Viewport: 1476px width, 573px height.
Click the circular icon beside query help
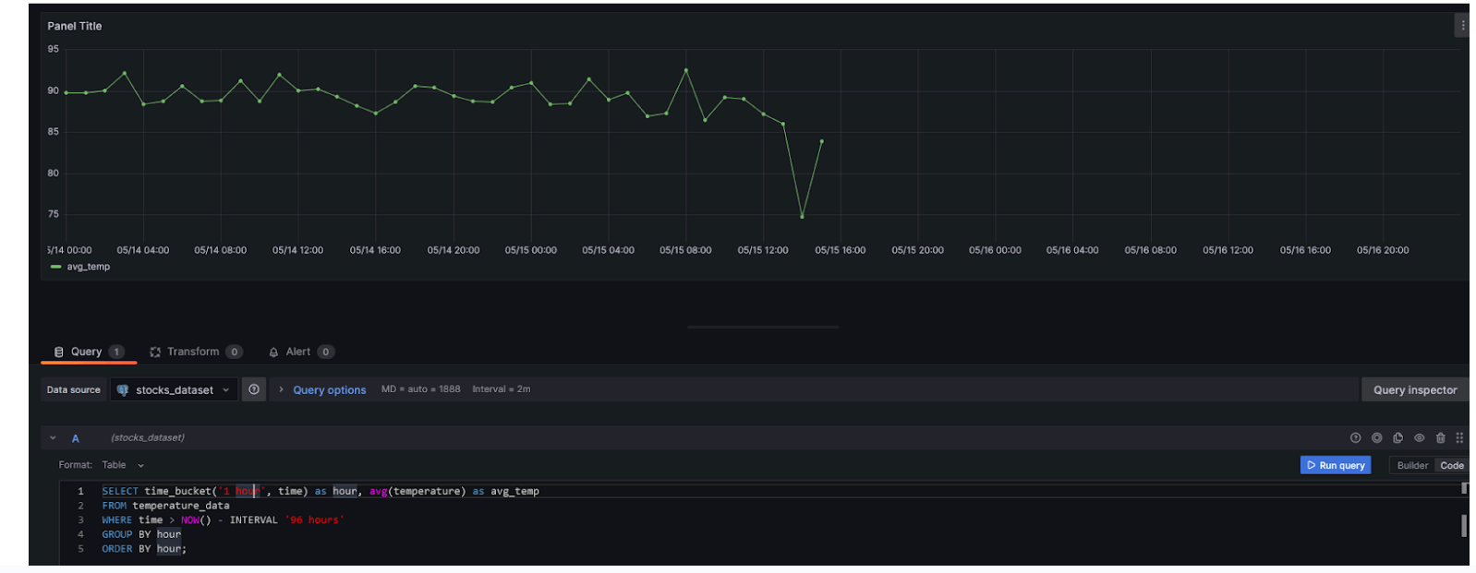1376,438
